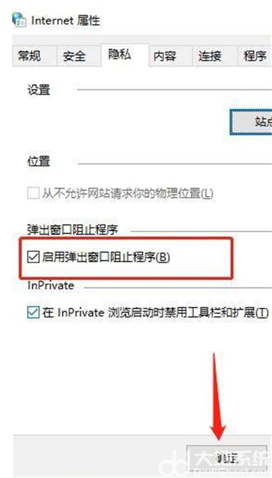The height and width of the screenshot is (478, 272).
Task: Uncheck 启用弹出窗口阻止程序(B) checkbox
Action: click(33, 258)
